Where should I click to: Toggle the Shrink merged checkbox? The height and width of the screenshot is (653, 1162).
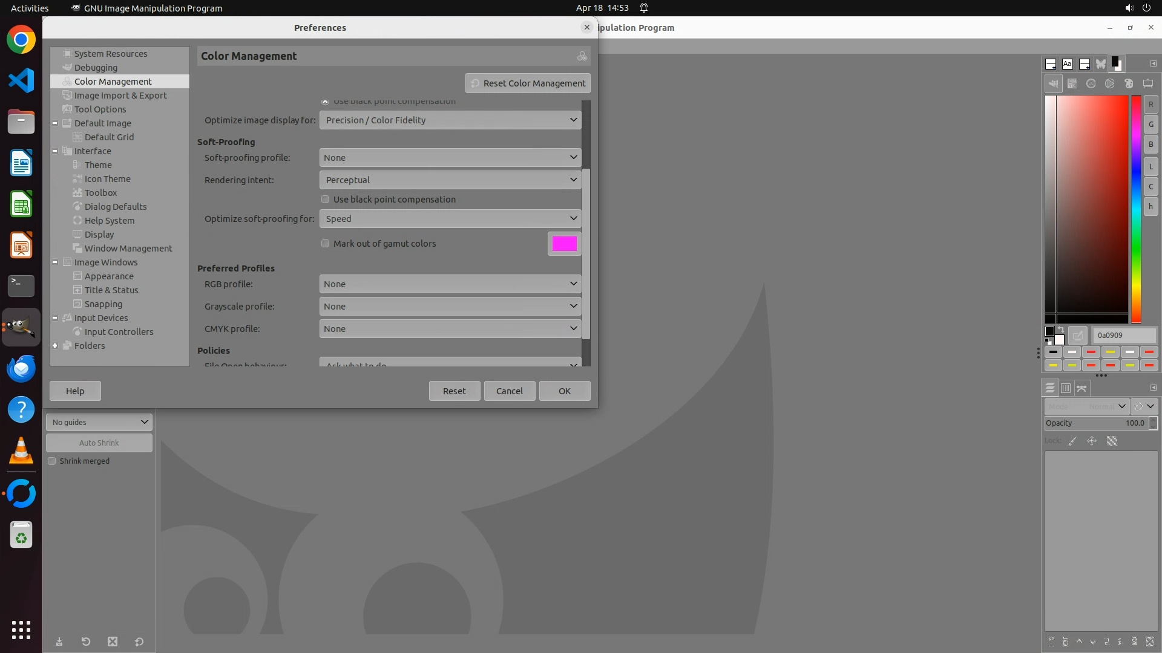coord(52,461)
